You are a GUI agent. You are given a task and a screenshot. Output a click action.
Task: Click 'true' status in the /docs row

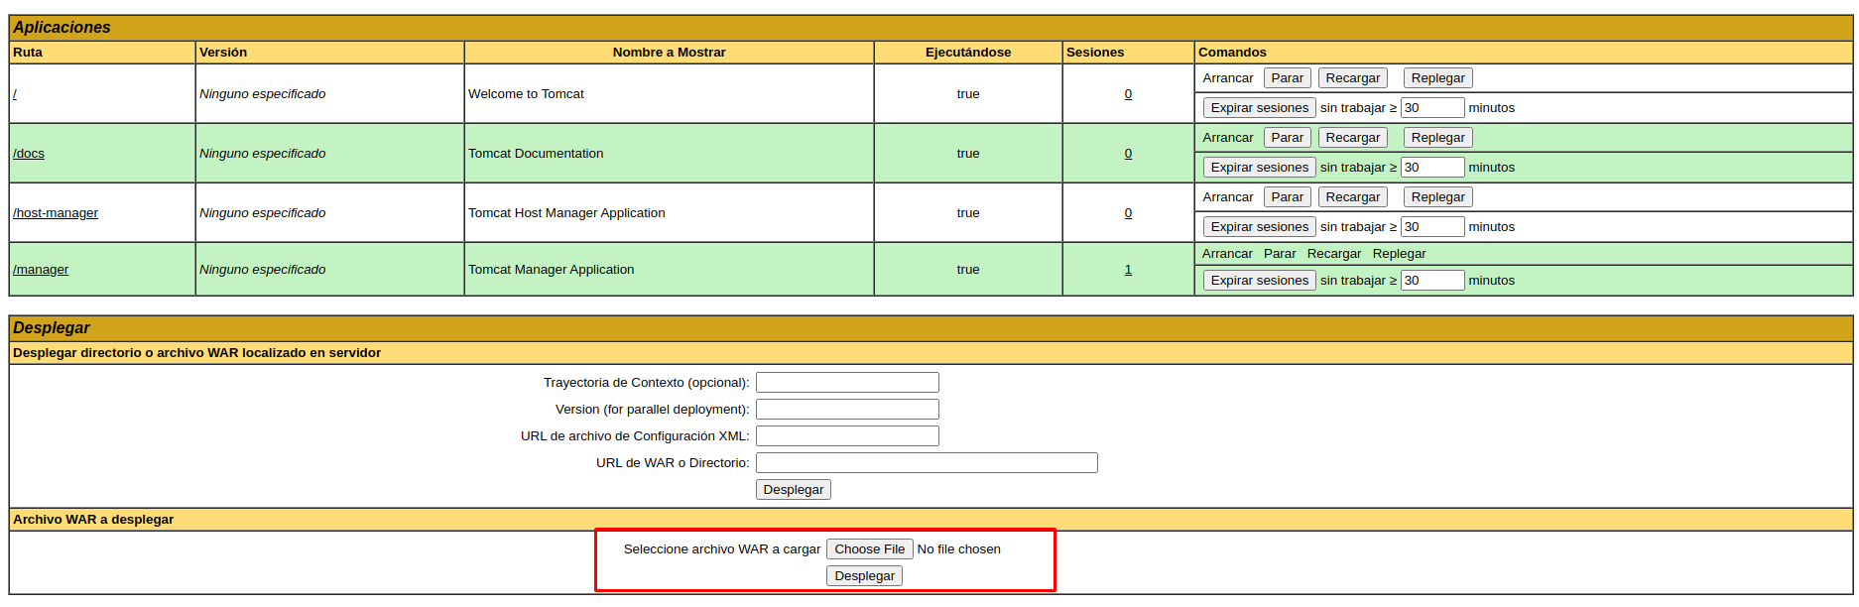click(x=968, y=154)
